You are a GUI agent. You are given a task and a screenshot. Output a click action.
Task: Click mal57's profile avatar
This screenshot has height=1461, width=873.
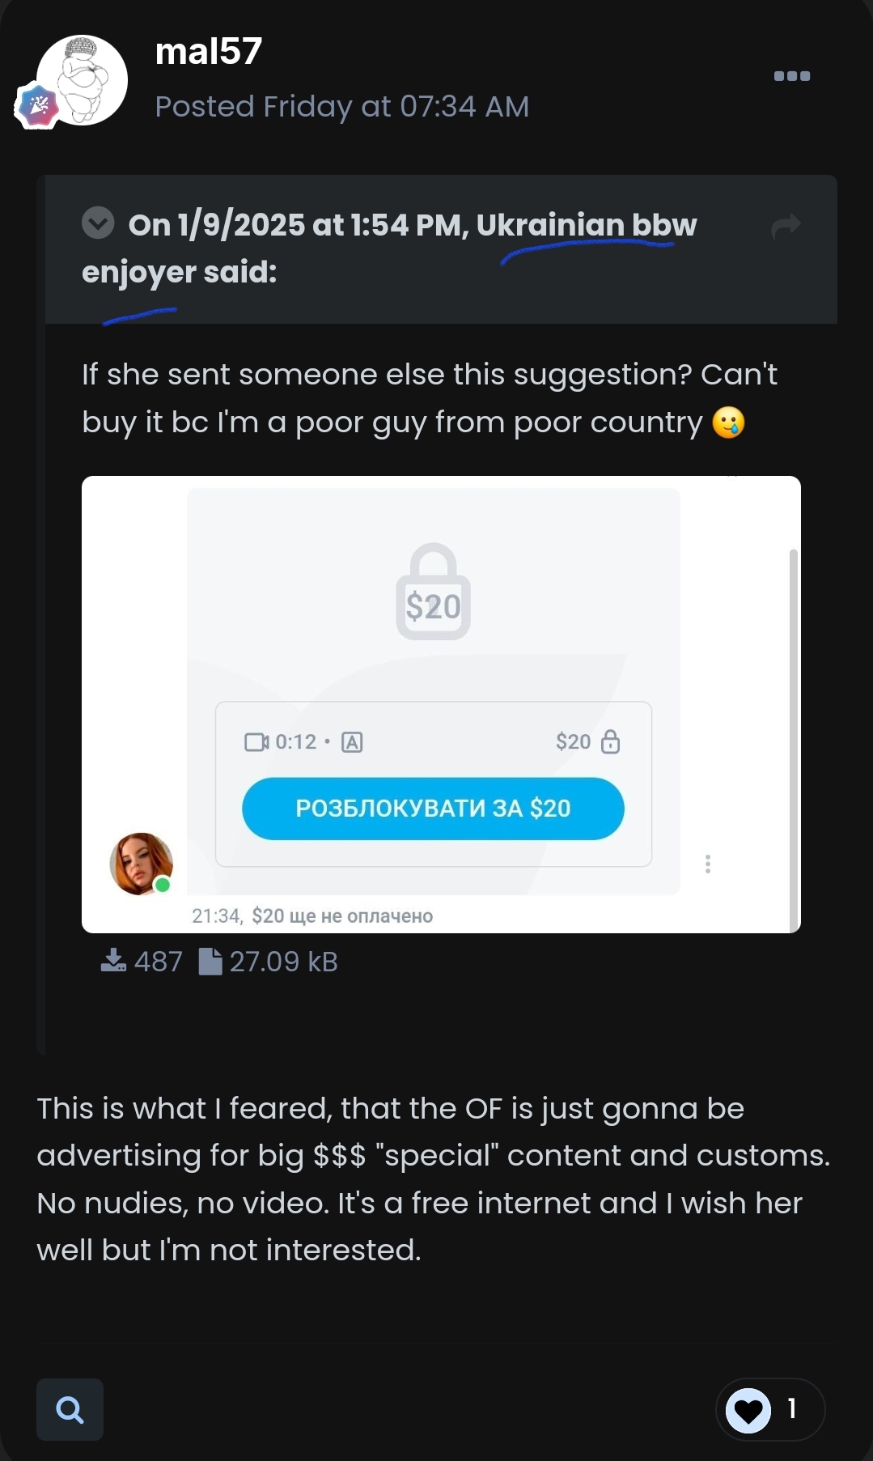point(82,80)
